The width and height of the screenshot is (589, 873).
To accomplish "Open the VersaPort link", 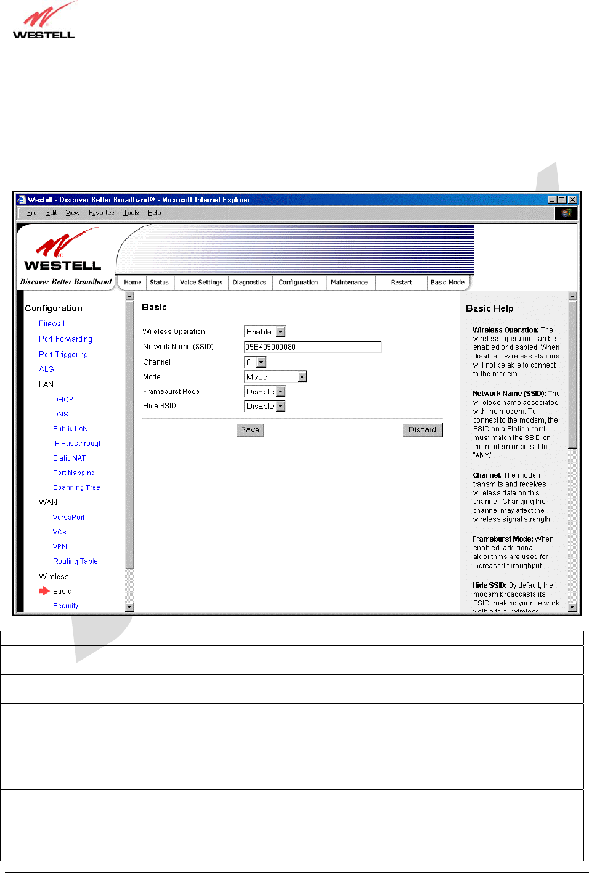I will point(68,518).
